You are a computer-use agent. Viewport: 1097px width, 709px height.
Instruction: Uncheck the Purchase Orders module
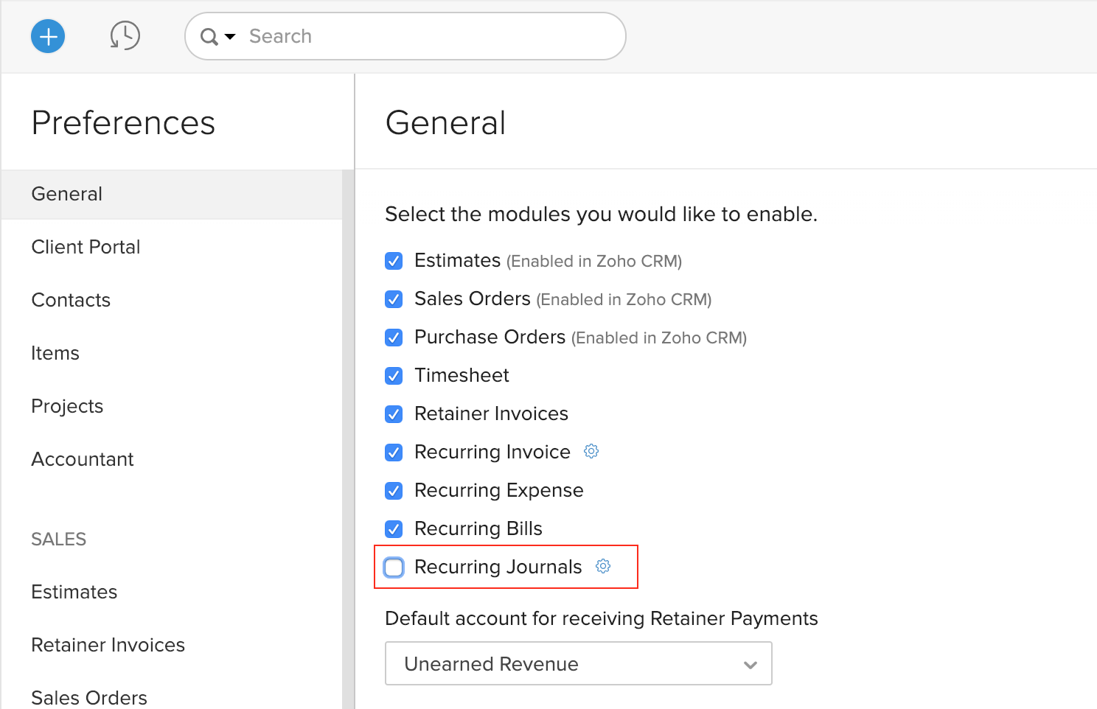[x=394, y=338]
